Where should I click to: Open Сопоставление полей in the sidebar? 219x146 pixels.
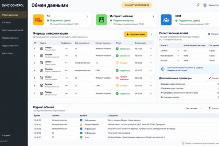[14, 30]
